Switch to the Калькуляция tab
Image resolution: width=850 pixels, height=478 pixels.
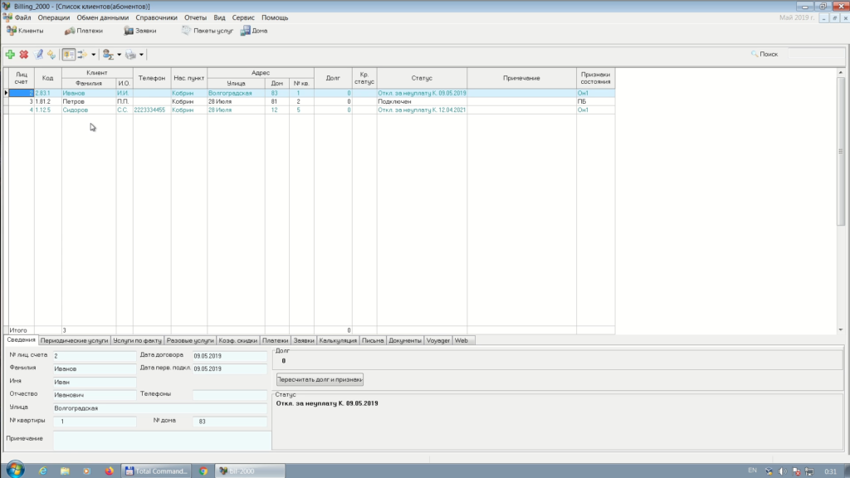pyautogui.click(x=338, y=340)
